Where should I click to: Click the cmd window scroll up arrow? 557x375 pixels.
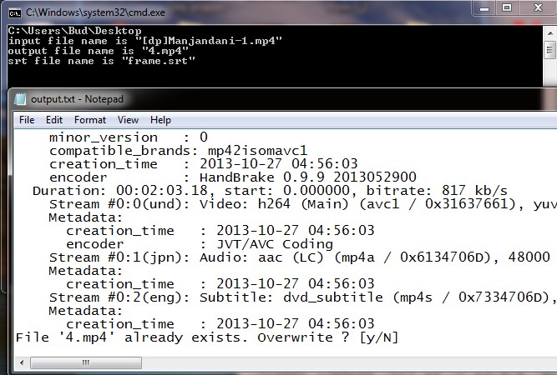point(549,33)
